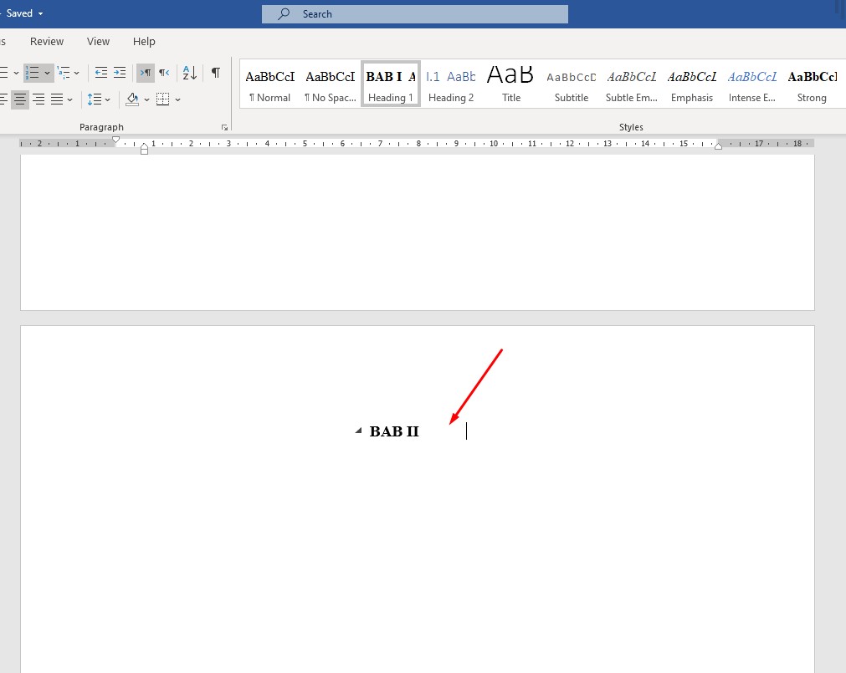
Task: Choose the Title style
Action: 511,84
